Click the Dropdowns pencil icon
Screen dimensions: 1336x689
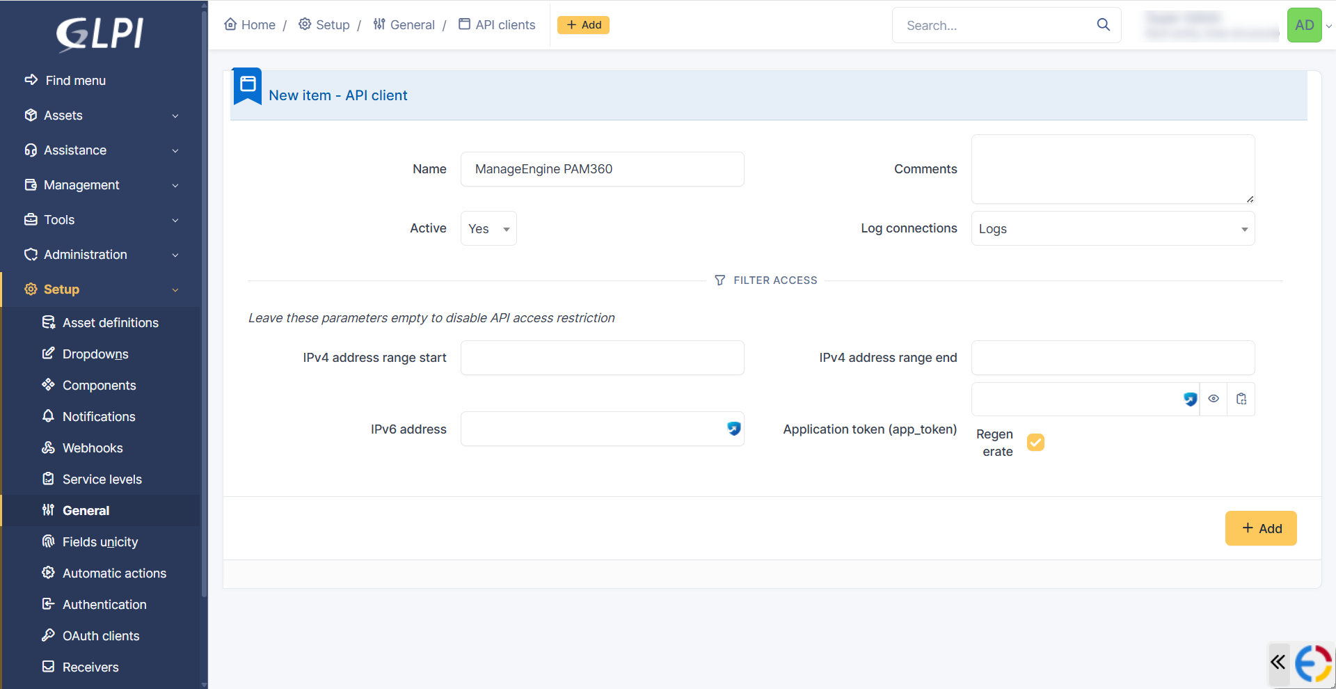pyautogui.click(x=48, y=353)
